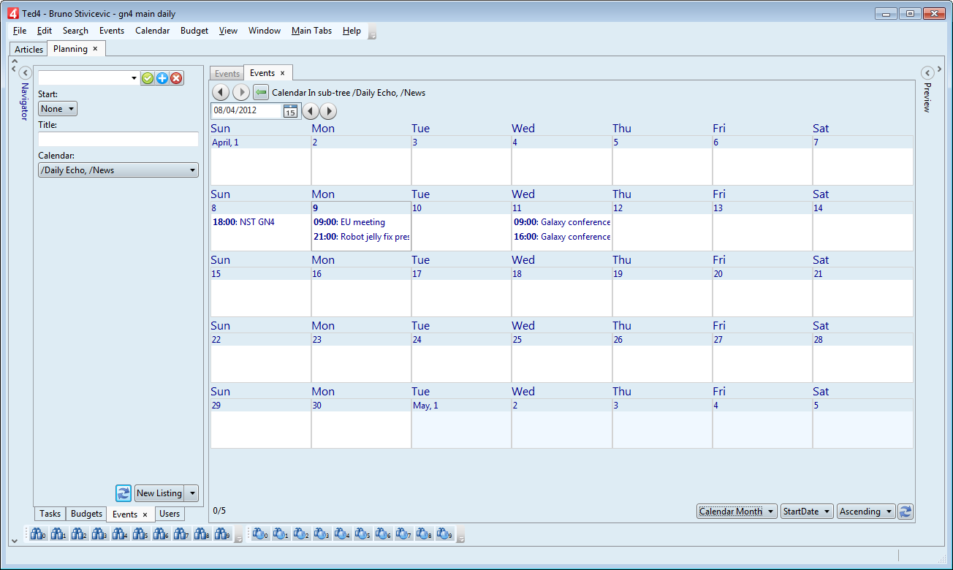Click binoculars shortcut icon numbered 0
Viewport: 953px width, 570px height.
click(x=37, y=535)
